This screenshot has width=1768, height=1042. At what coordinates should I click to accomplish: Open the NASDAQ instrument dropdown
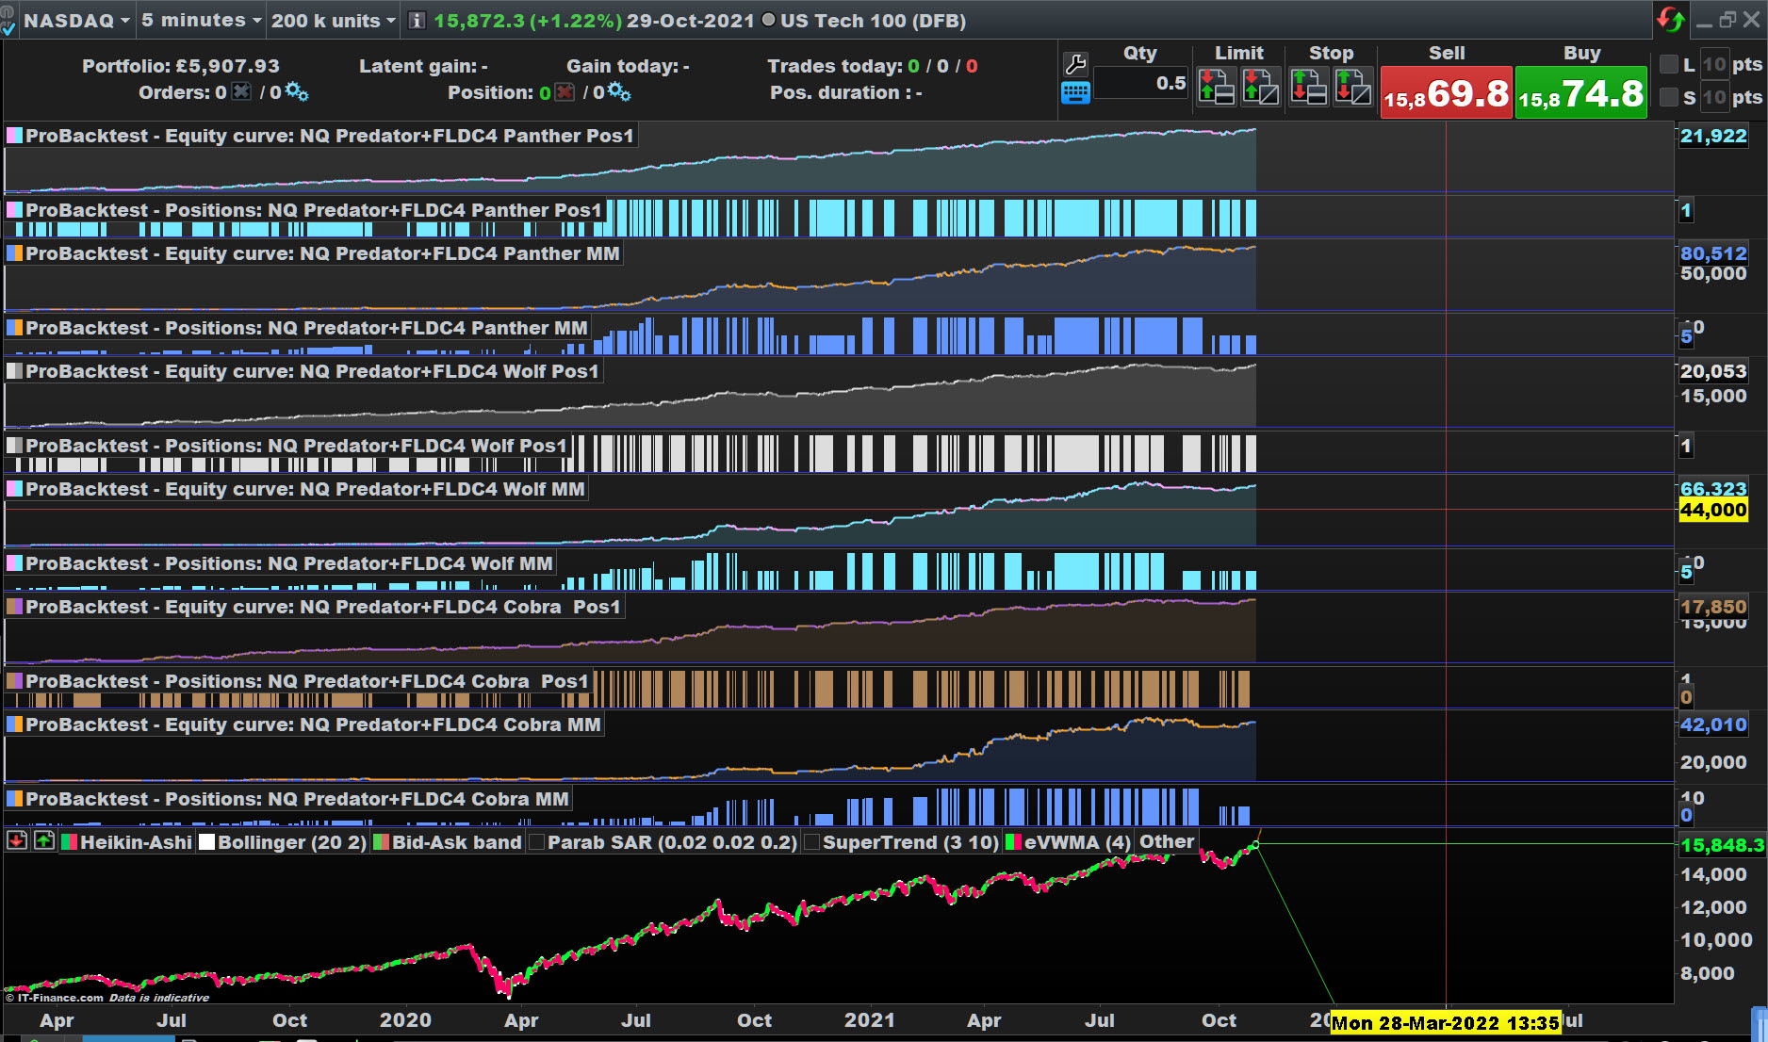75,21
